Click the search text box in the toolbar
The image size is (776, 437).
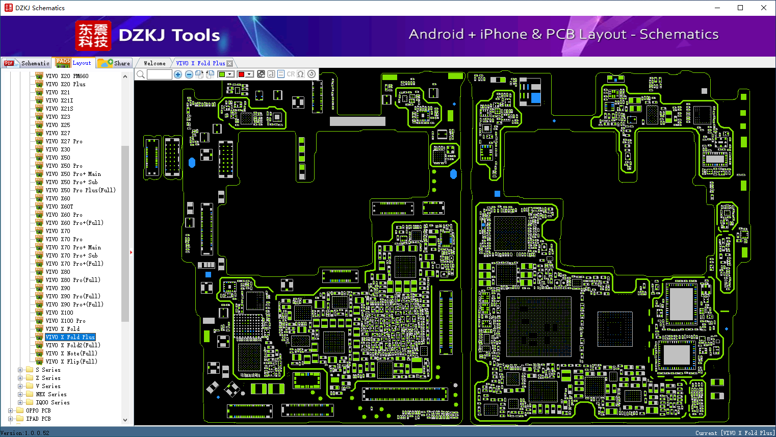coord(160,74)
